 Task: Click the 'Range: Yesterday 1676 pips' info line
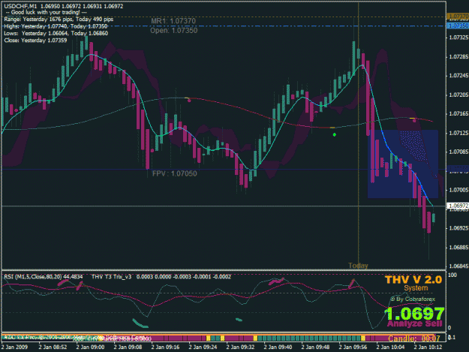click(59, 20)
